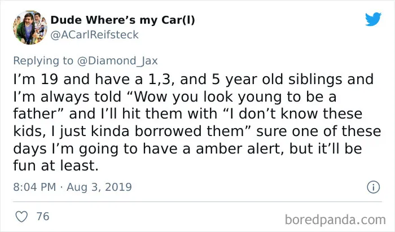The height and width of the screenshot is (232, 395).
Task: Click the 8:04 PM timestamp
Action: (x=34, y=187)
